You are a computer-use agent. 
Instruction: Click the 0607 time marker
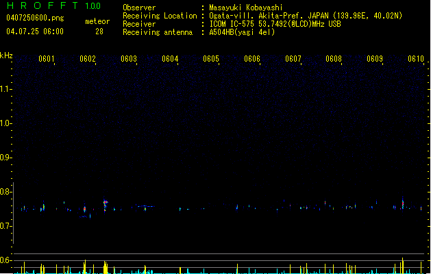[x=293, y=59]
